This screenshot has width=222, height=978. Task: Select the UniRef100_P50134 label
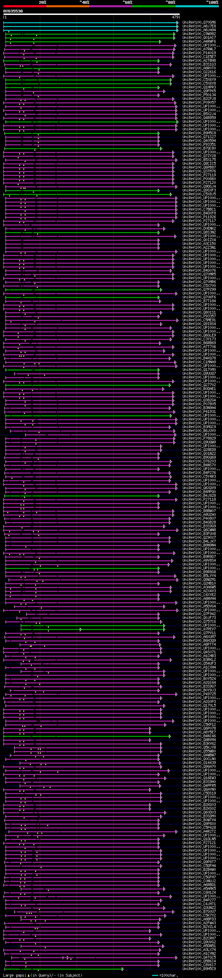[x=199, y=95]
